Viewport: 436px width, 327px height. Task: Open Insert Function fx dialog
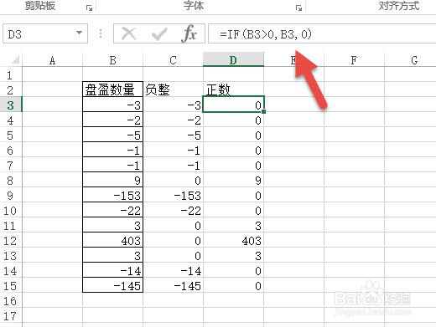point(189,33)
